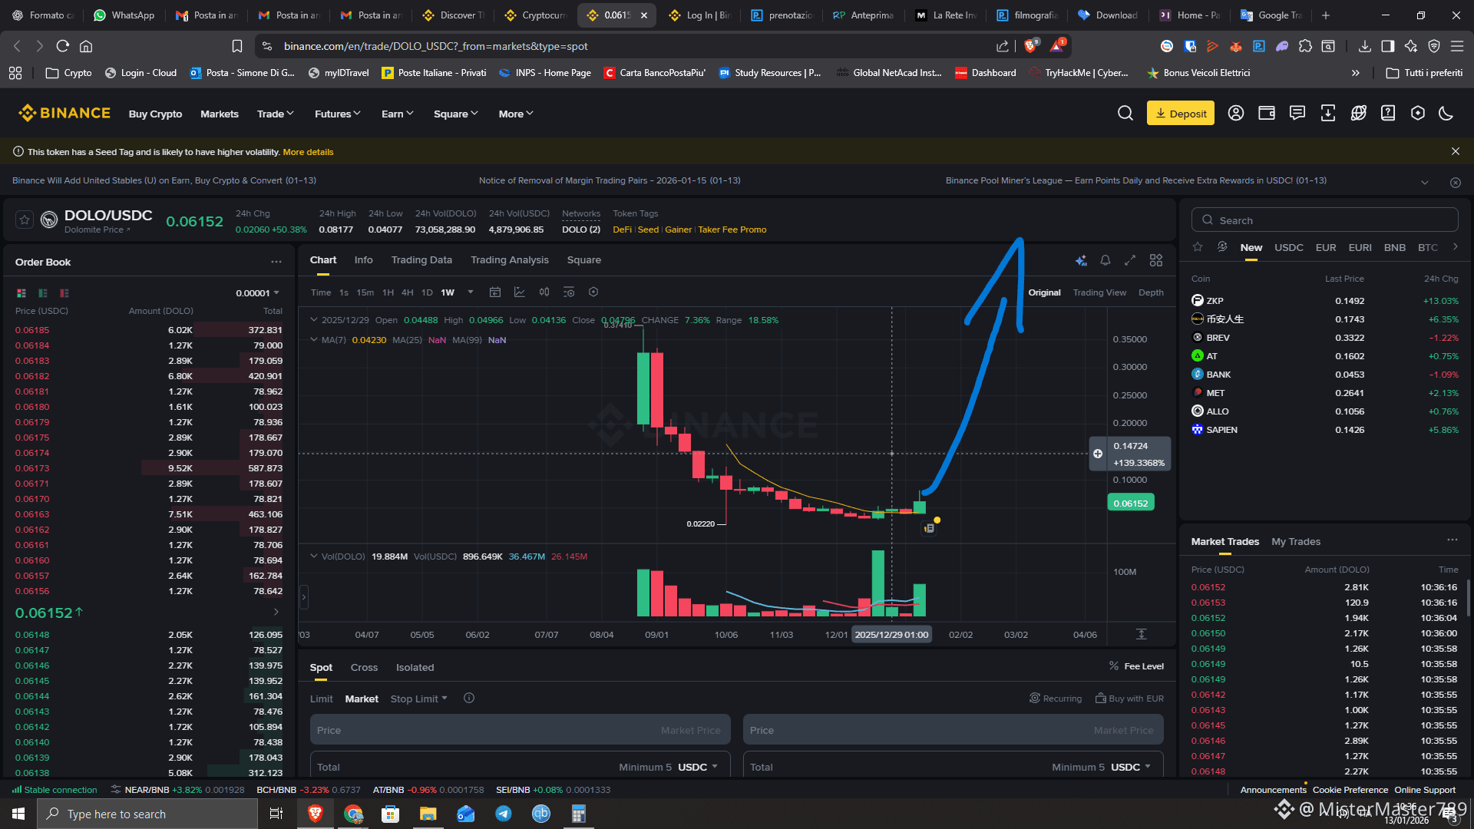Open the Fee Level link
The image size is (1474, 829).
pos(1137,666)
